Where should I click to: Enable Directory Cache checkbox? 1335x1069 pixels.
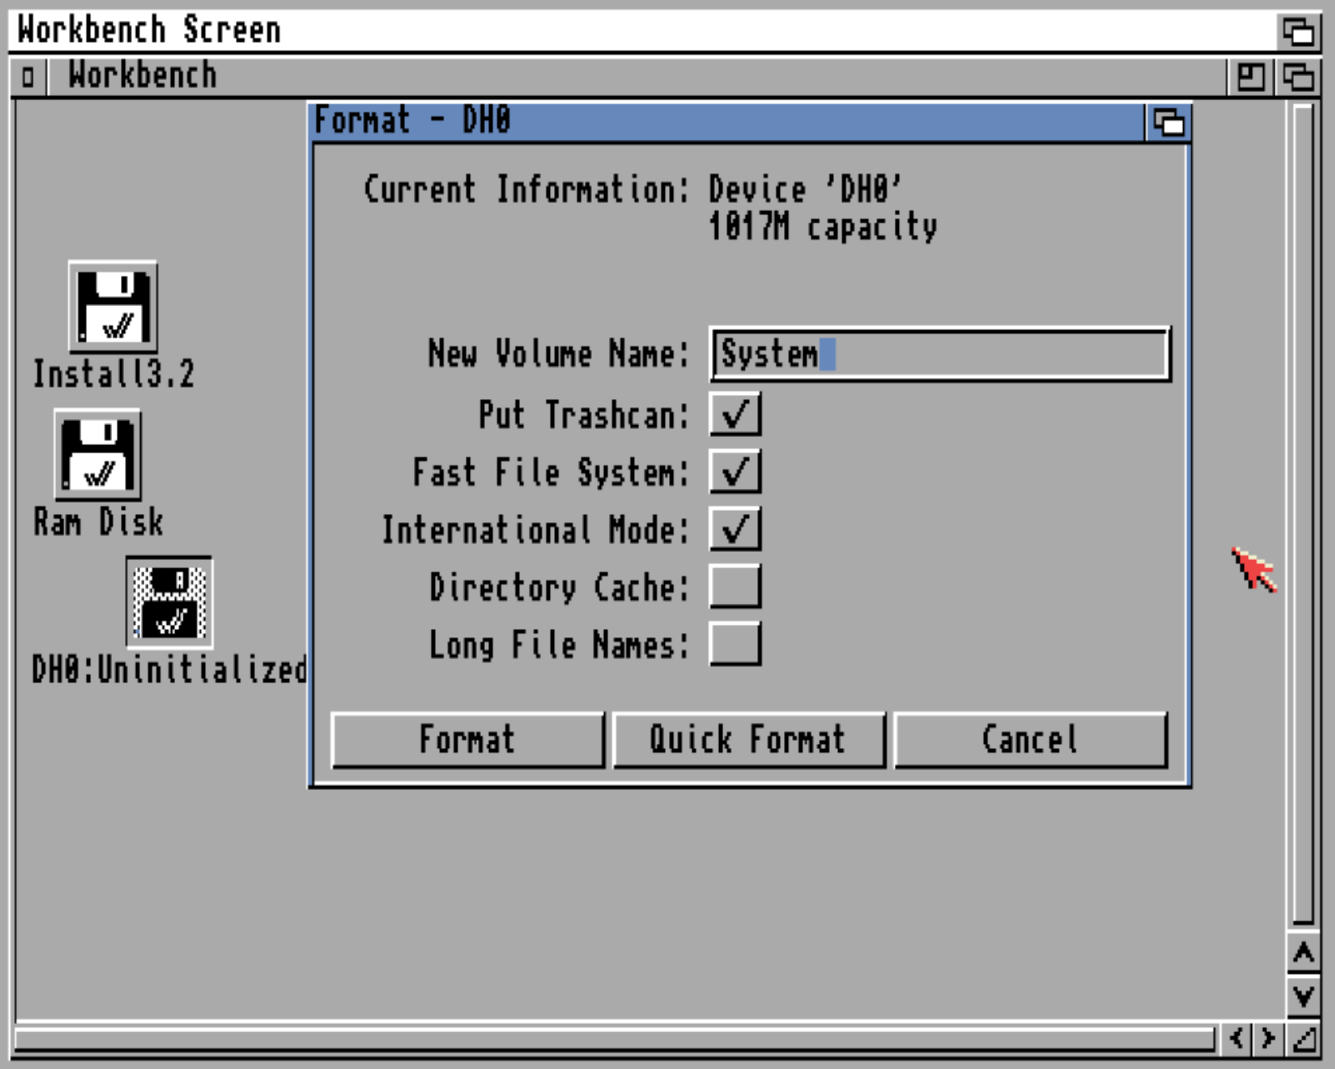click(x=735, y=587)
